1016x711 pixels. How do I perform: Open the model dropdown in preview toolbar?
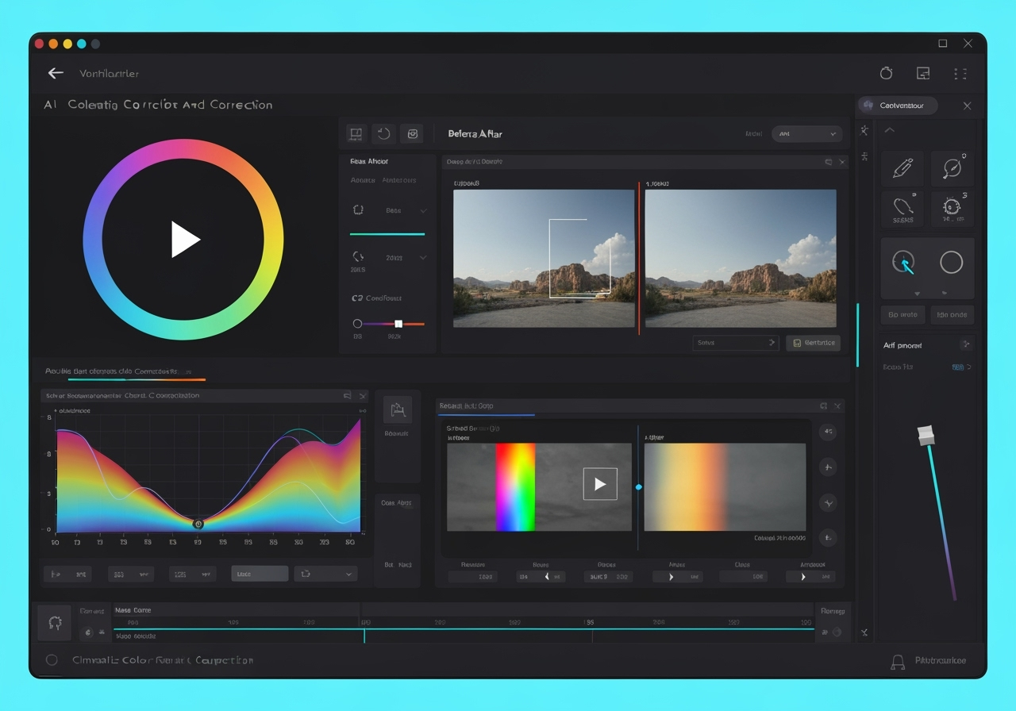(x=806, y=134)
